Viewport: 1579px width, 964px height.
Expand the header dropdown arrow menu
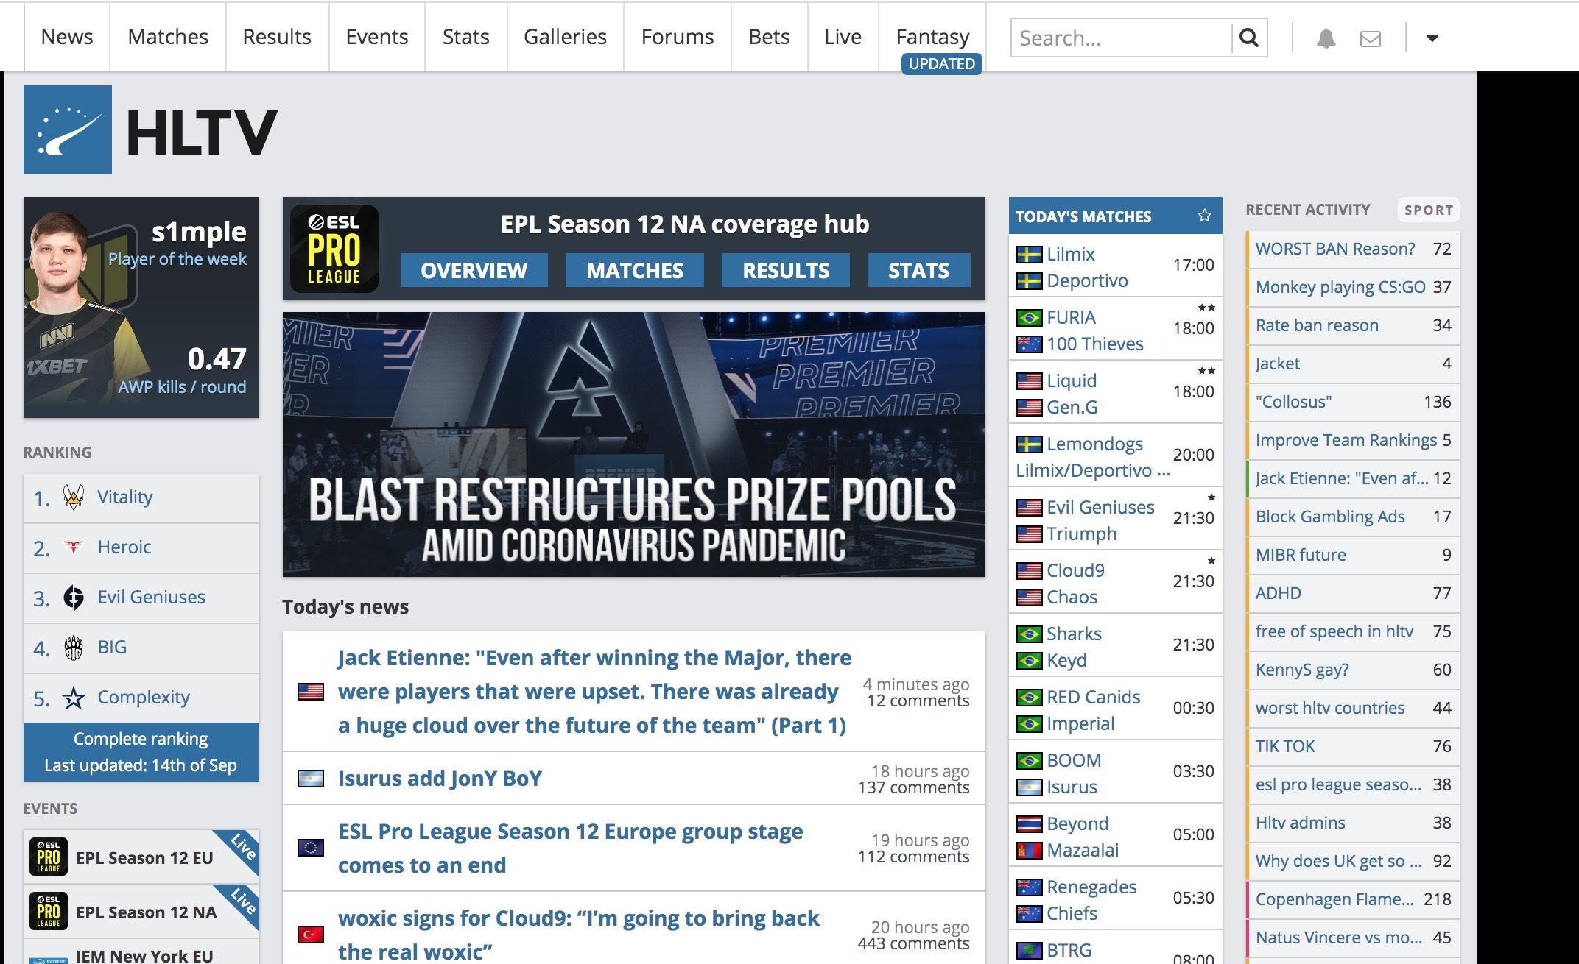pos(1432,38)
